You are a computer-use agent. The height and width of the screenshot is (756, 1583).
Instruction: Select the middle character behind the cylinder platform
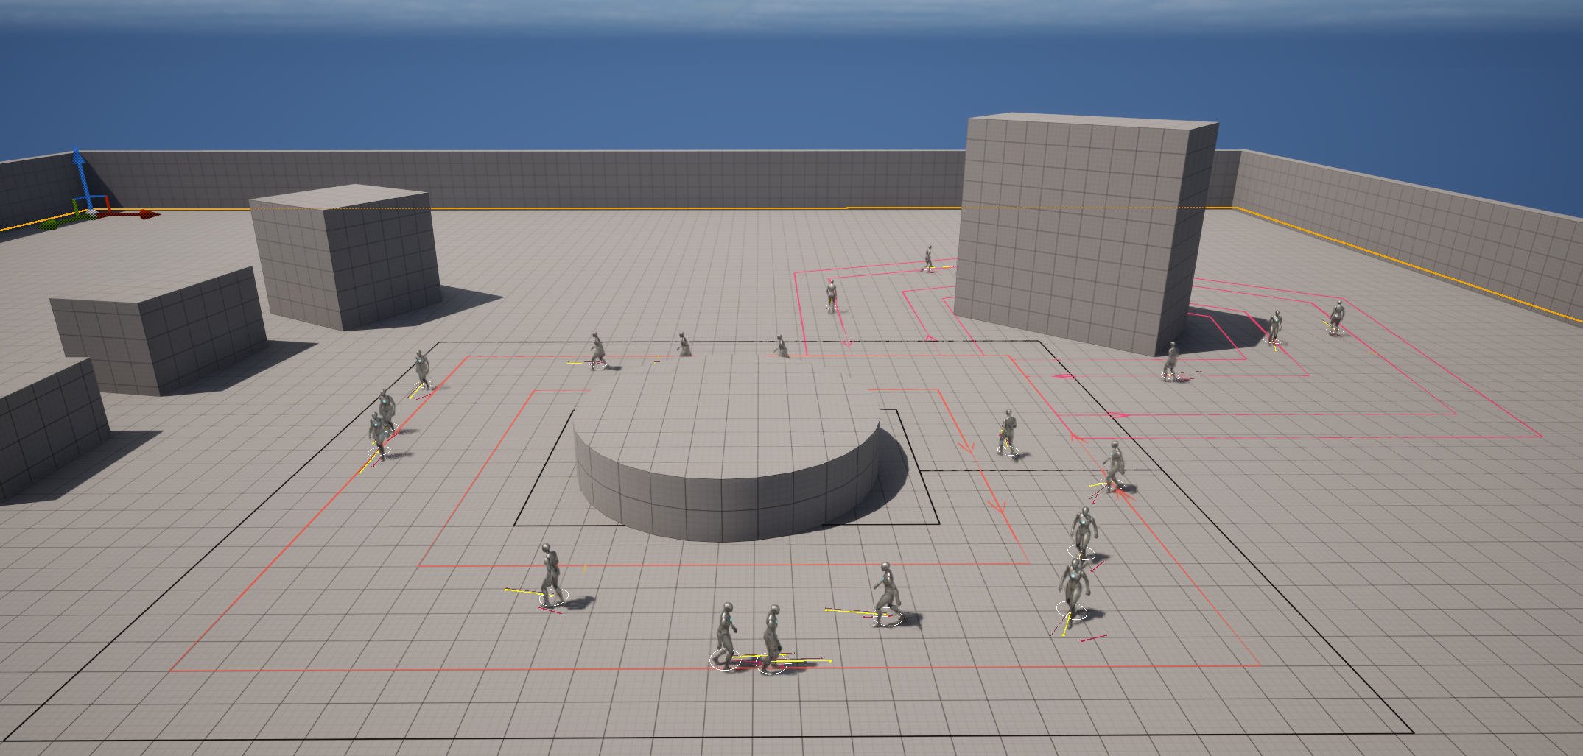tap(684, 345)
